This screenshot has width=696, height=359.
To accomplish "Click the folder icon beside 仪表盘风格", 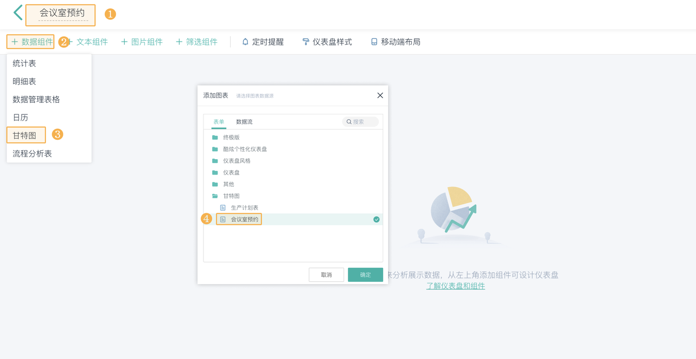I will pyautogui.click(x=215, y=161).
